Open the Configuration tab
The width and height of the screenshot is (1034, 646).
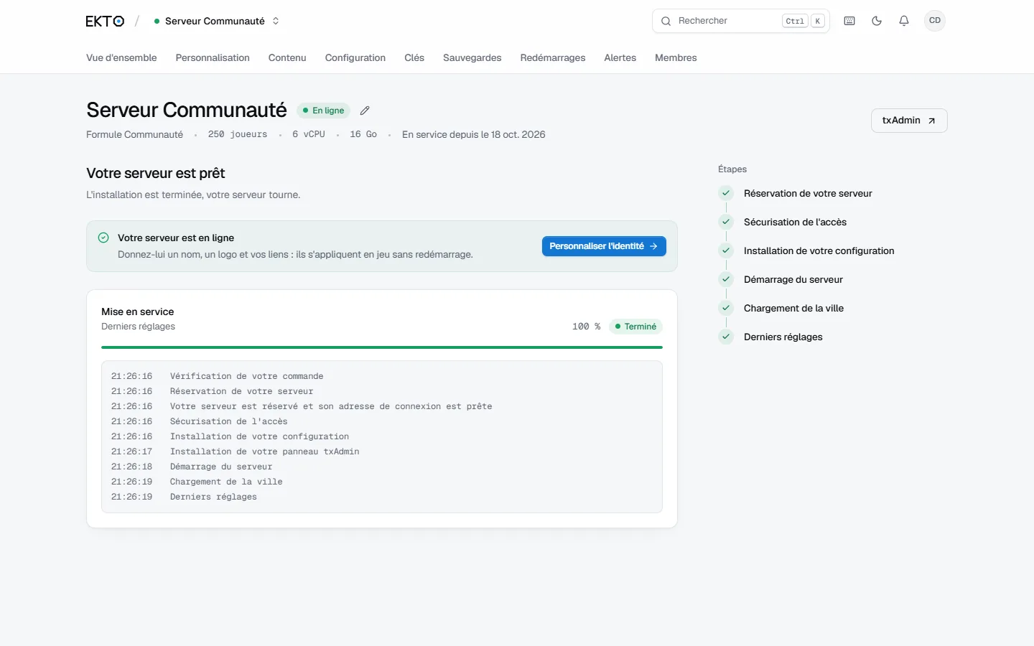tap(355, 57)
